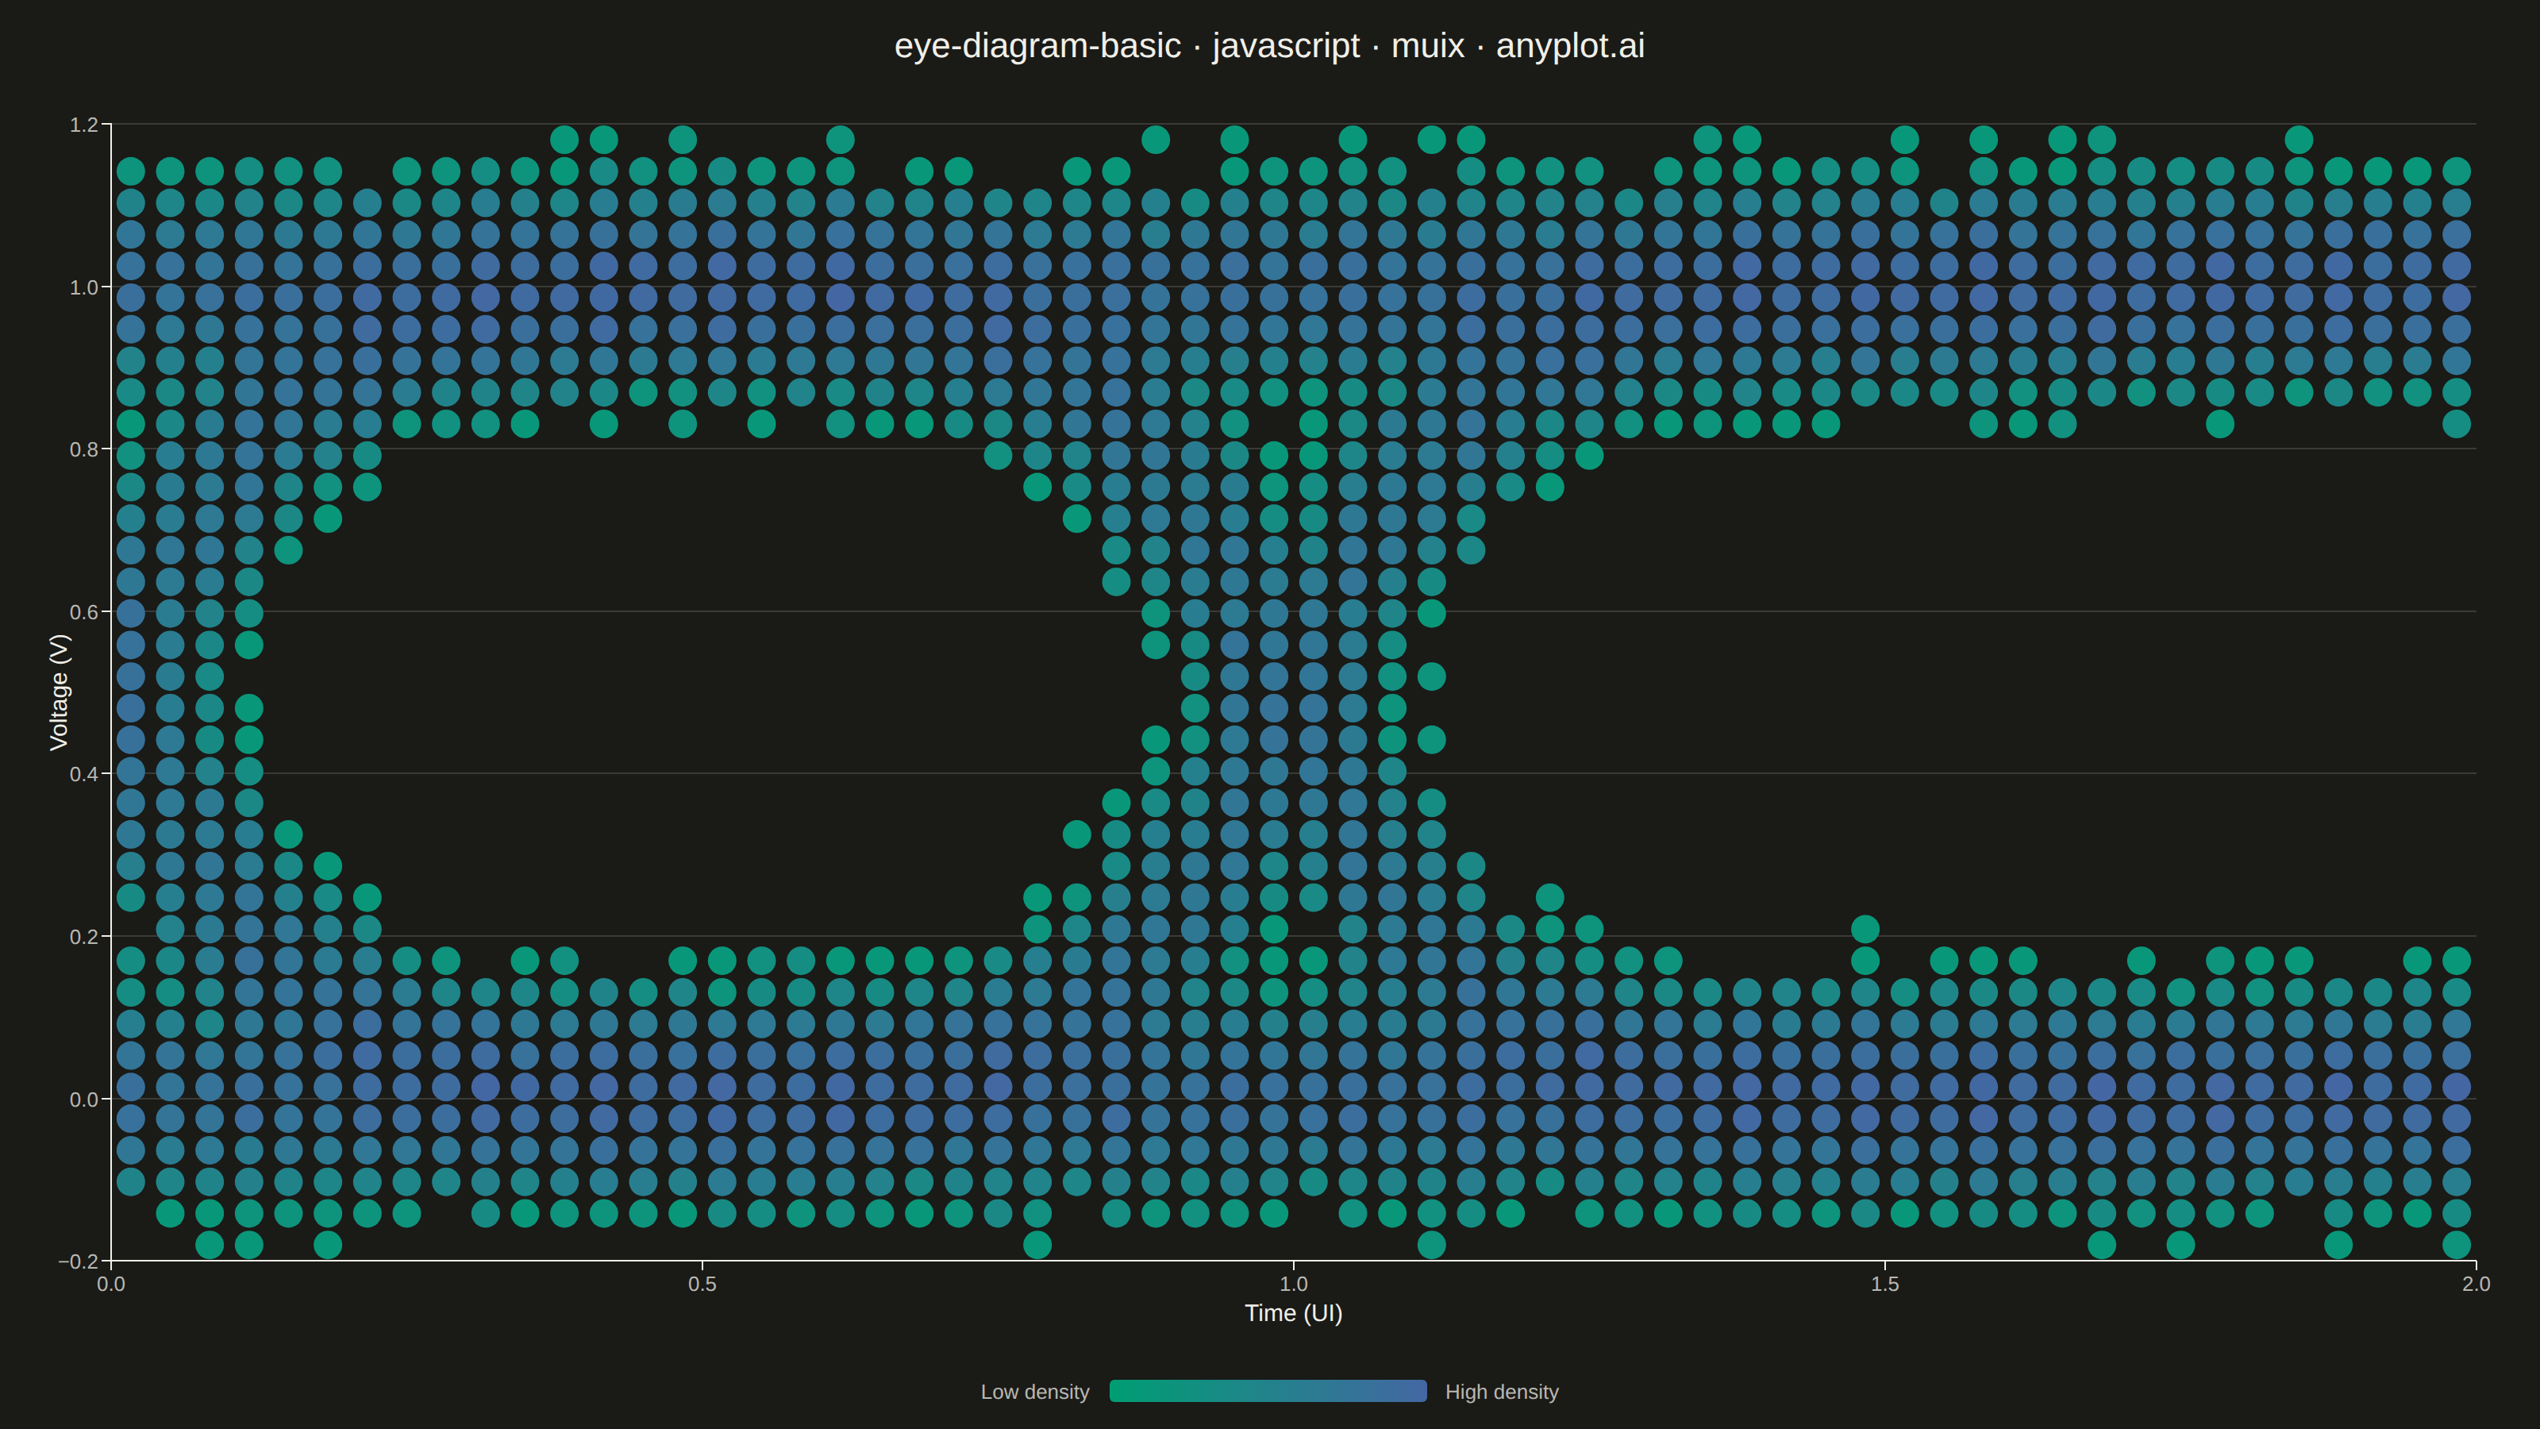Click the isolated green dot above 0.2V near 1.5 UI
The image size is (2540, 1429).
click(1865, 929)
